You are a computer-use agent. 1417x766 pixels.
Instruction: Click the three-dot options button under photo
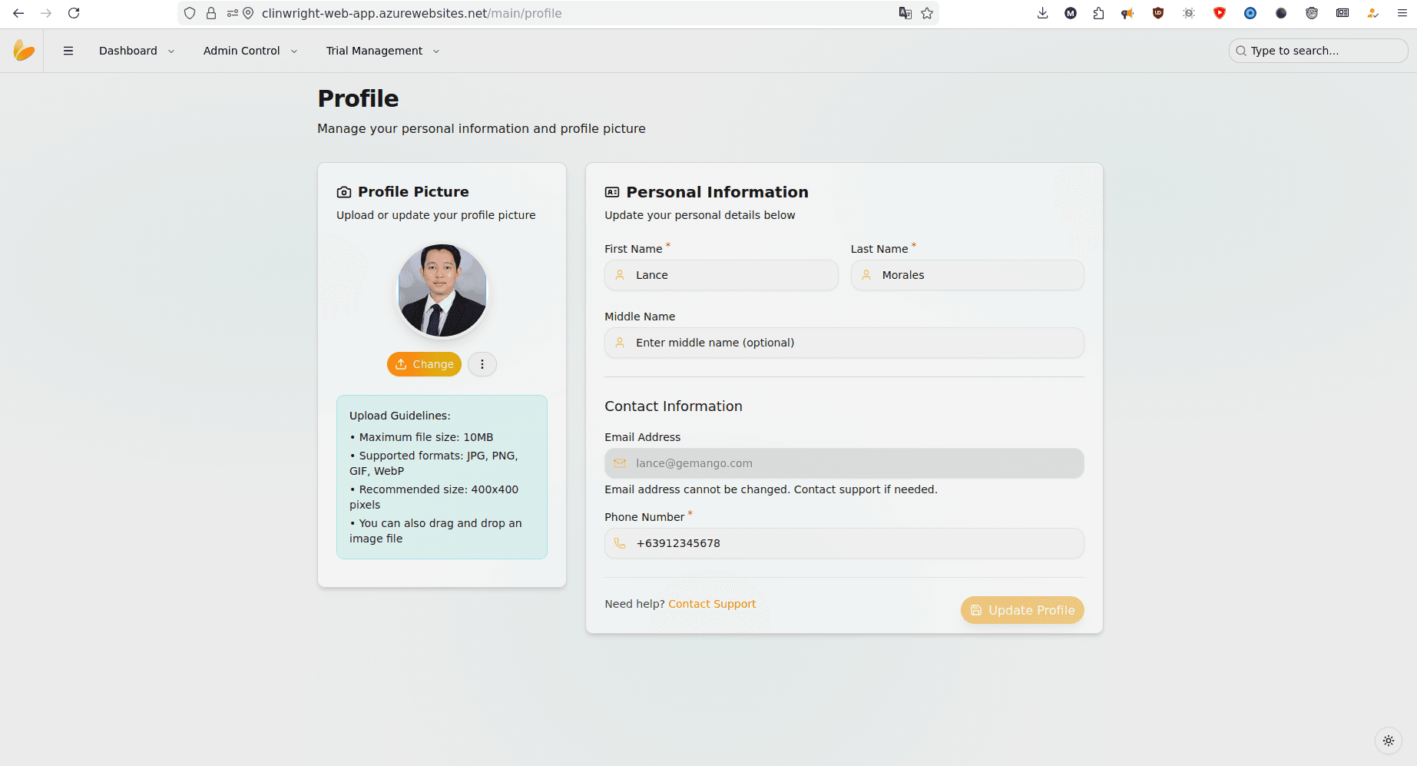click(x=482, y=364)
